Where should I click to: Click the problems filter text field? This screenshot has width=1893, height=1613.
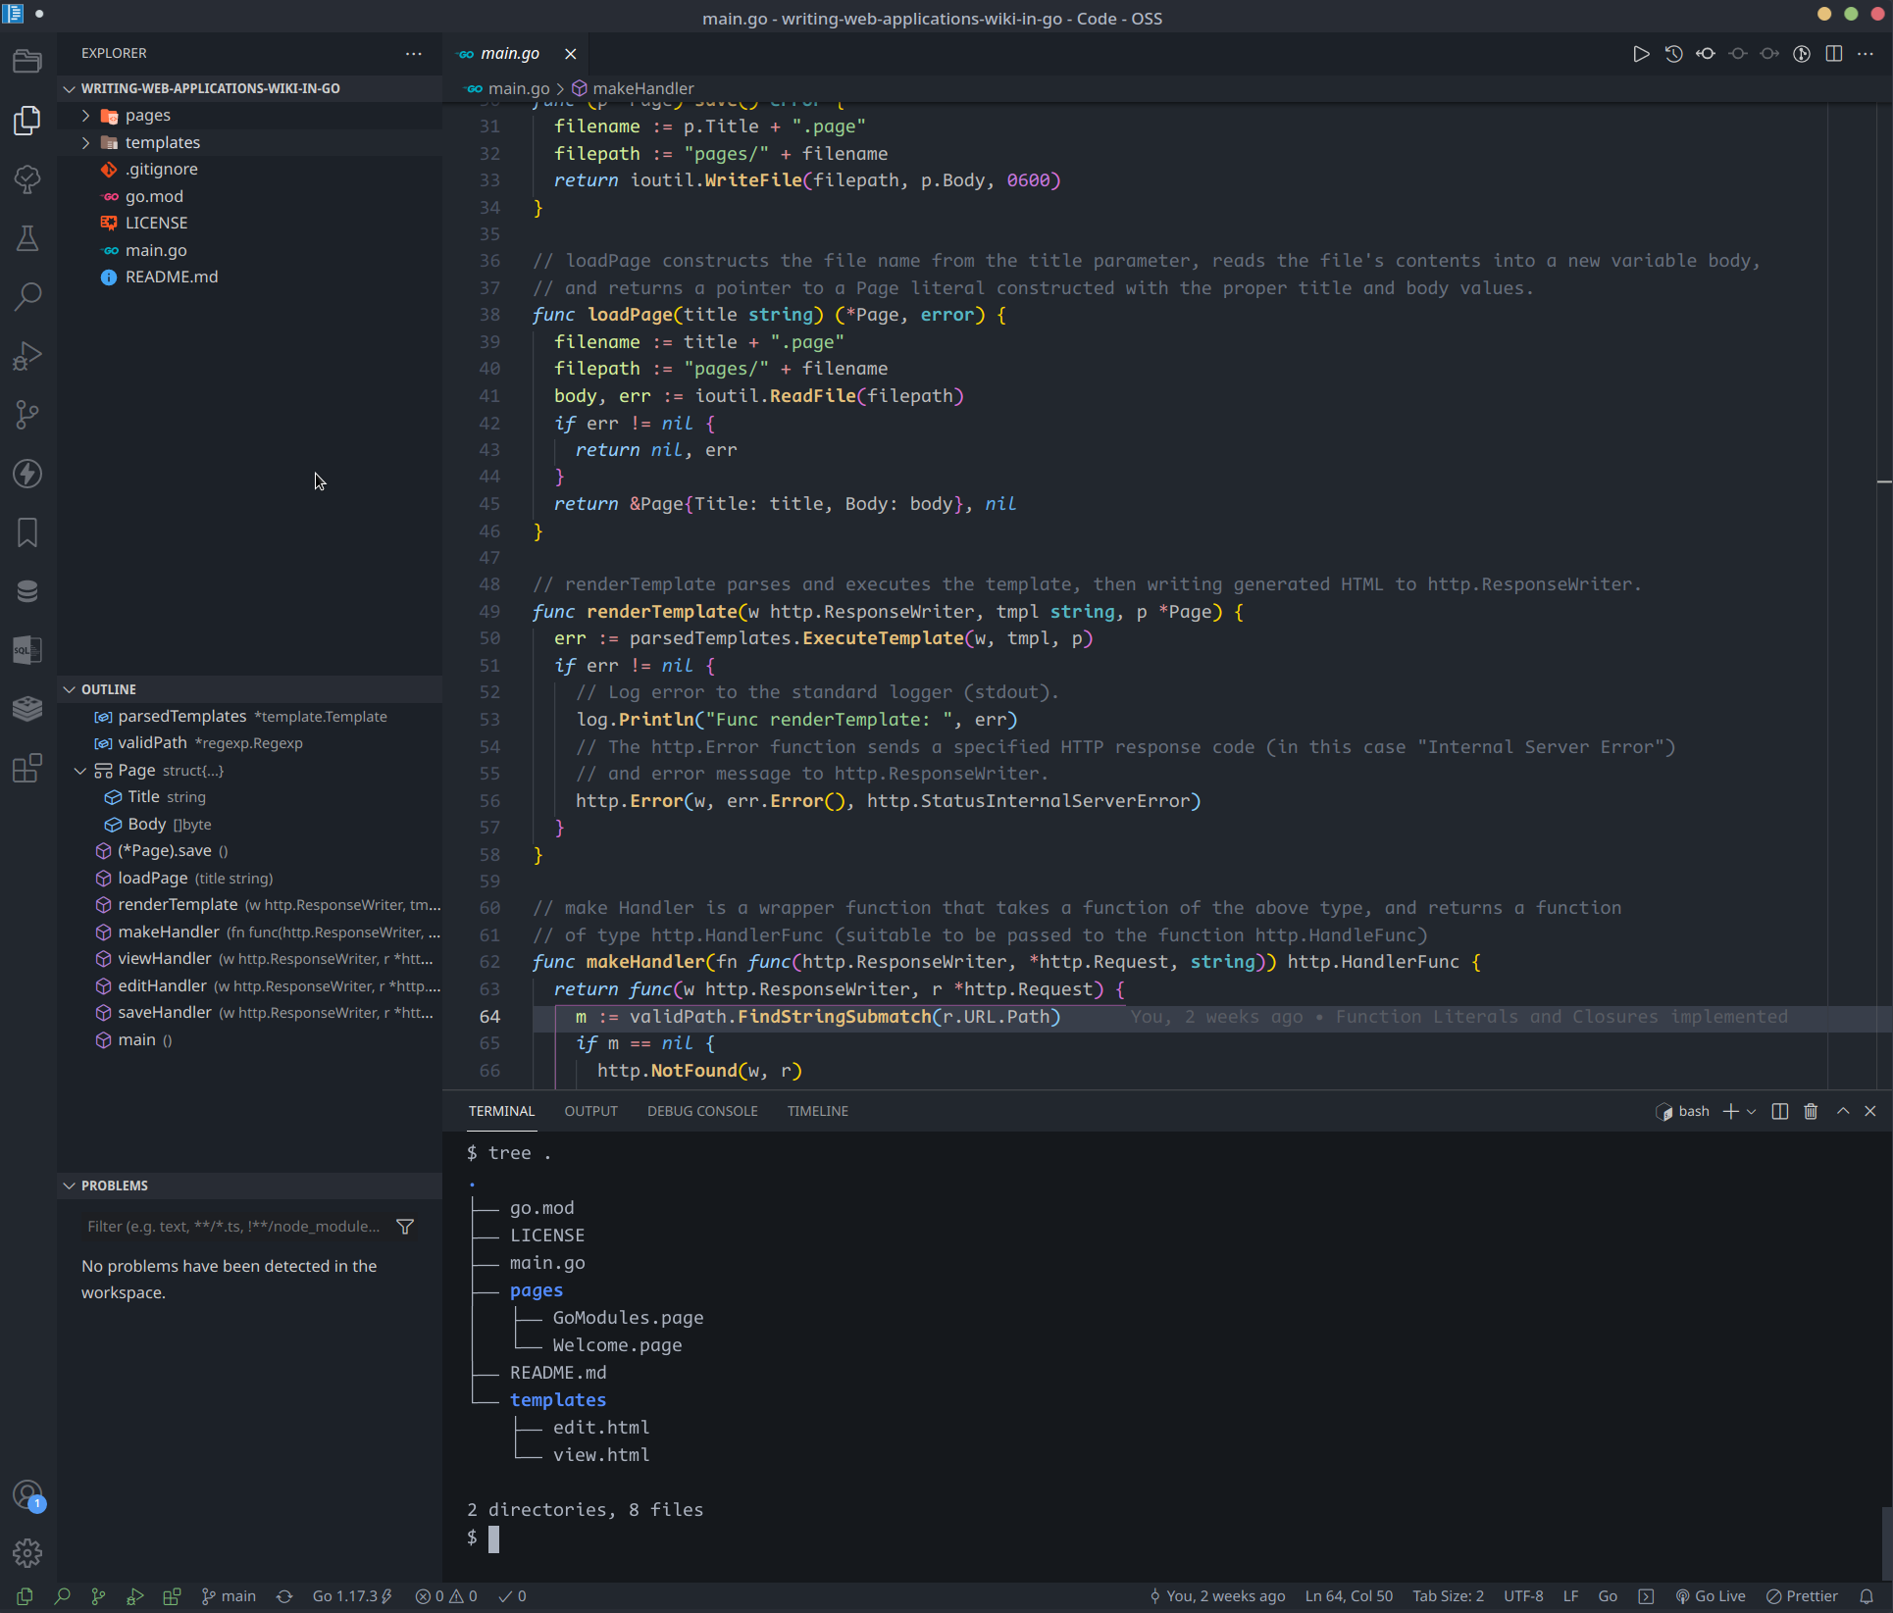[233, 1227]
